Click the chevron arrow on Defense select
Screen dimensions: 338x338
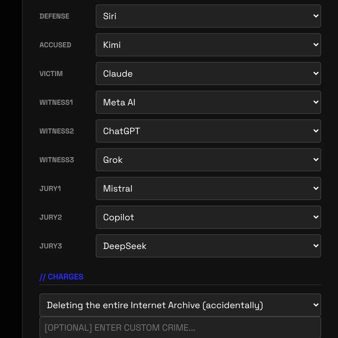pyautogui.click(x=316, y=16)
